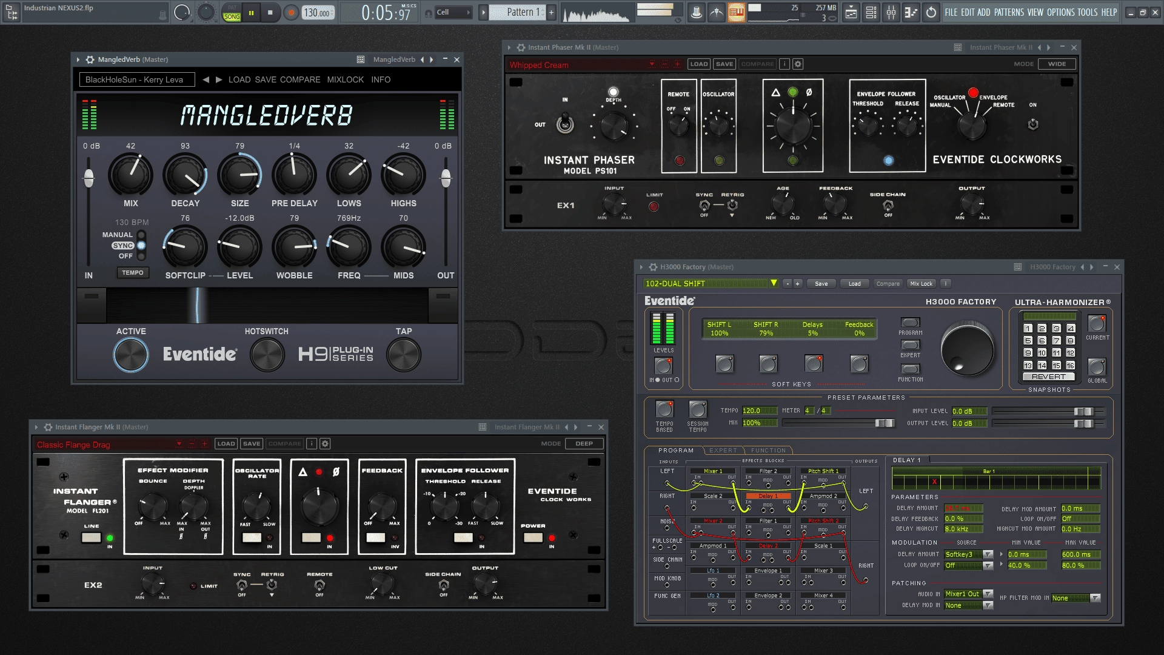Click MangledVerb TEMPO button
The image size is (1164, 655).
click(133, 273)
